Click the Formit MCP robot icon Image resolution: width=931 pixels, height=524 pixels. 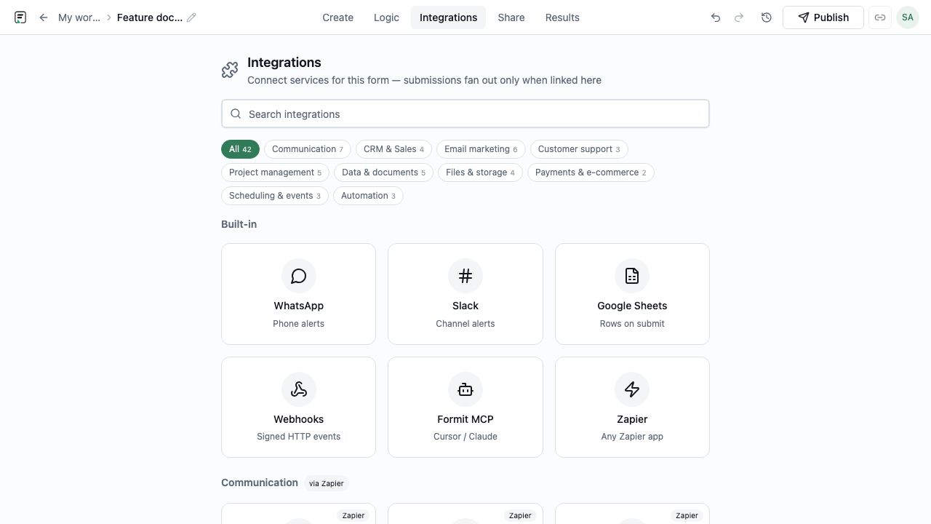[x=465, y=389]
